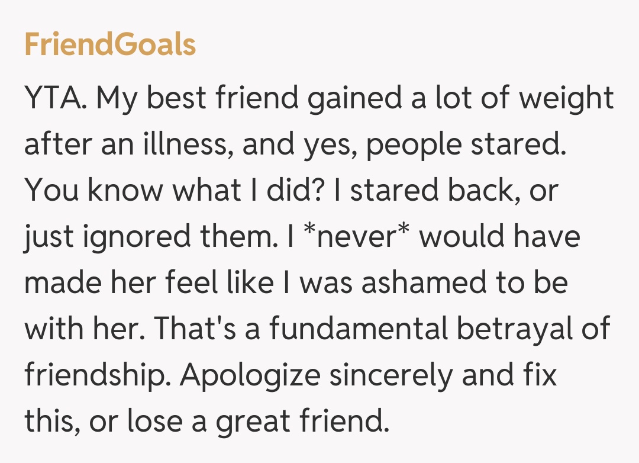Click the phrase "would have"

click(x=499, y=237)
